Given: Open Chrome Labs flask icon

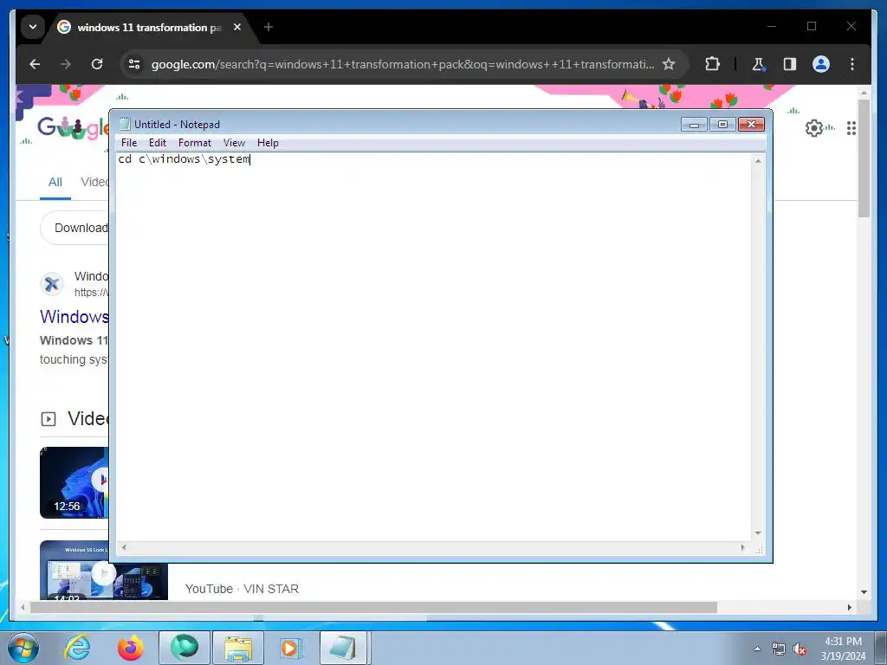Looking at the screenshot, I should click(759, 64).
